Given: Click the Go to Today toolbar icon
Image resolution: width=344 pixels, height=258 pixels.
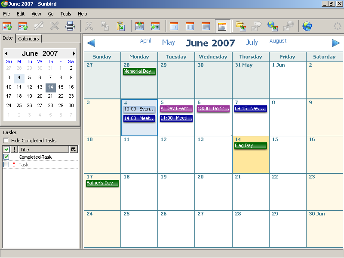Looking at the screenshot, I should coord(139,26).
